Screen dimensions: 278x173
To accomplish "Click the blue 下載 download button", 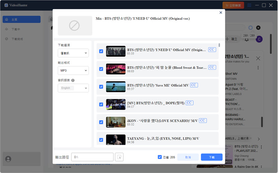I will [x=212, y=157].
